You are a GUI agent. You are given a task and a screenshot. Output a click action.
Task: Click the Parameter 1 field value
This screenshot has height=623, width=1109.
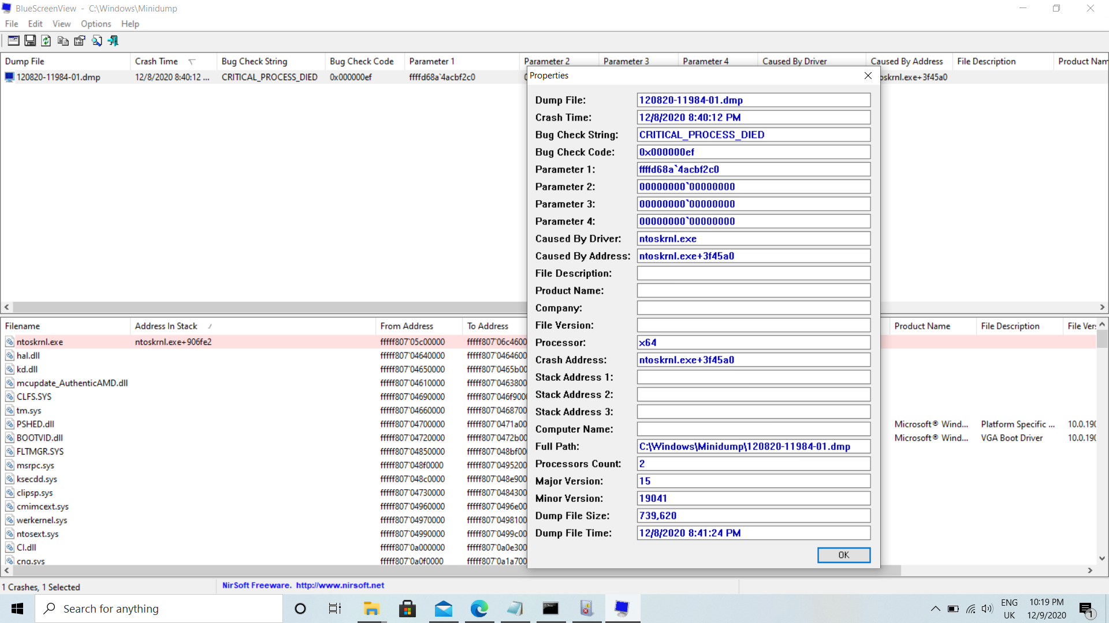(x=754, y=170)
